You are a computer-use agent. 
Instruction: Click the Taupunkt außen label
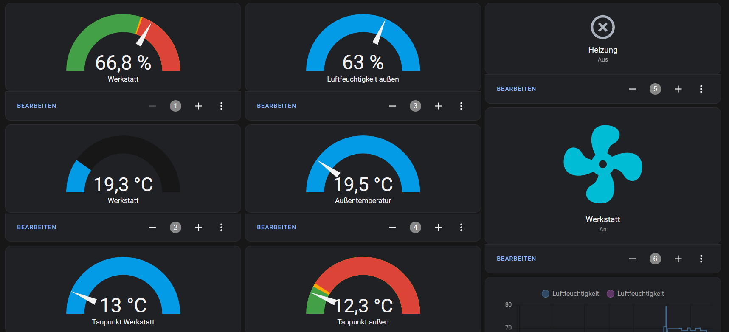coord(363,322)
